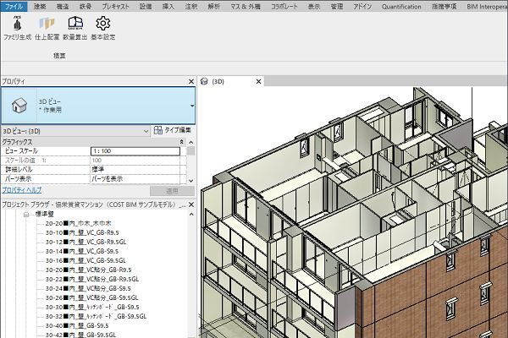Switch to the 表示 ribbon tab
Screen dimensions: 508x338
314,7
